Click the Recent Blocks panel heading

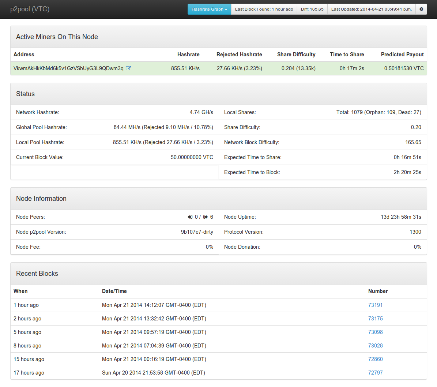click(37, 274)
